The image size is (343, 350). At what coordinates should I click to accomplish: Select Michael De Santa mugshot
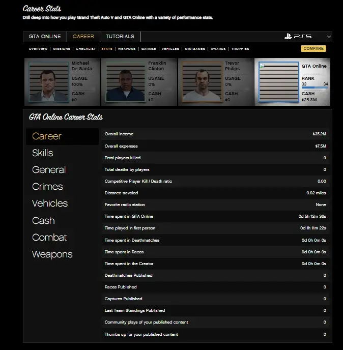pos(49,82)
